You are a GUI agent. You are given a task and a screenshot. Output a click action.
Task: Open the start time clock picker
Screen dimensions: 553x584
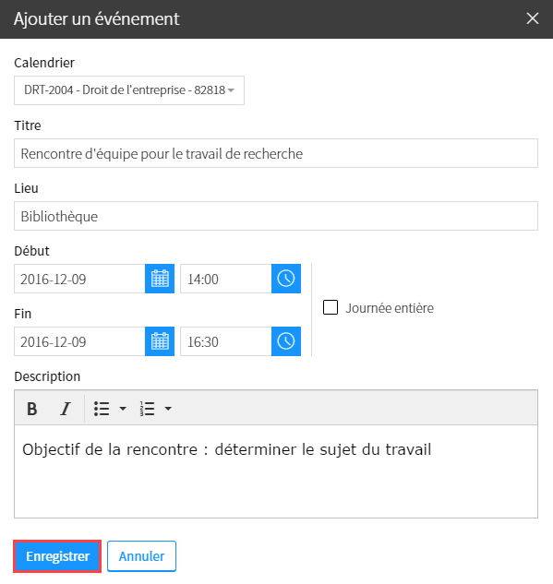pos(286,279)
